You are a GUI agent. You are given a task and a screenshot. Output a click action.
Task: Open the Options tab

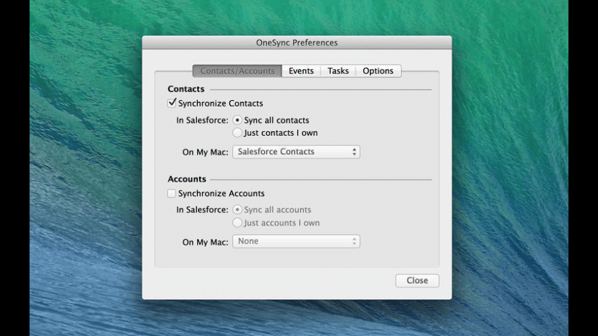[x=378, y=71]
